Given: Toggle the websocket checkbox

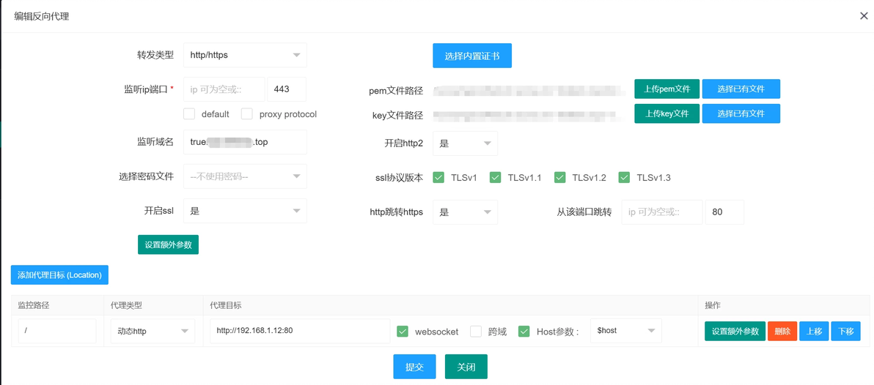Looking at the screenshot, I should point(403,331).
